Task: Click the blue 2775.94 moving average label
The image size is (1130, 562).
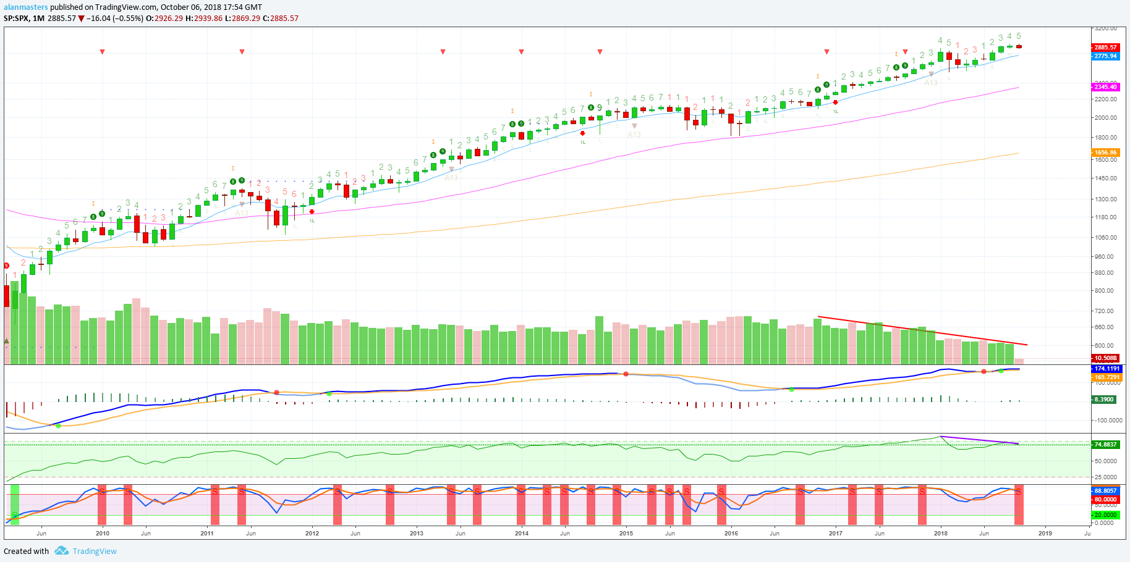Action: point(1105,56)
